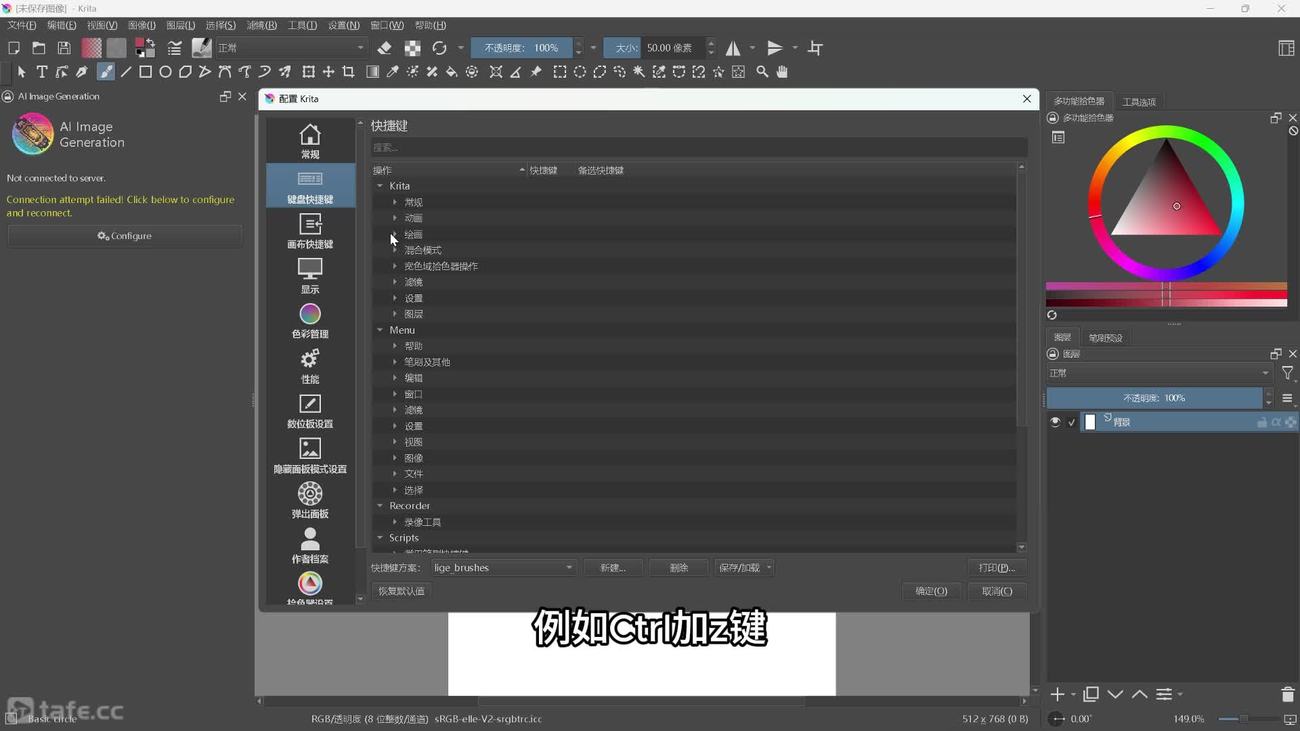Select the move tool
Screen dimensions: 1300x731
[x=328, y=72]
